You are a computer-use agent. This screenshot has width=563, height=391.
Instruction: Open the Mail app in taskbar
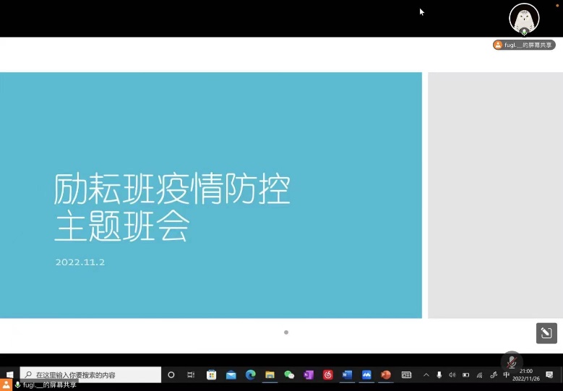pos(231,375)
